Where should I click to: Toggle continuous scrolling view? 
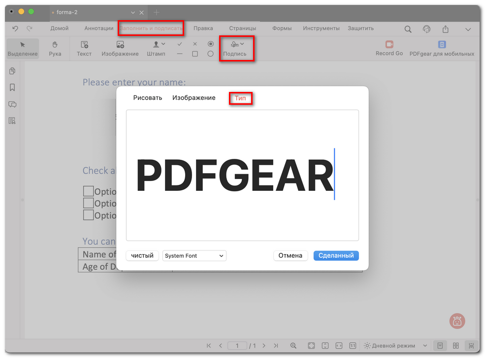(x=471, y=346)
